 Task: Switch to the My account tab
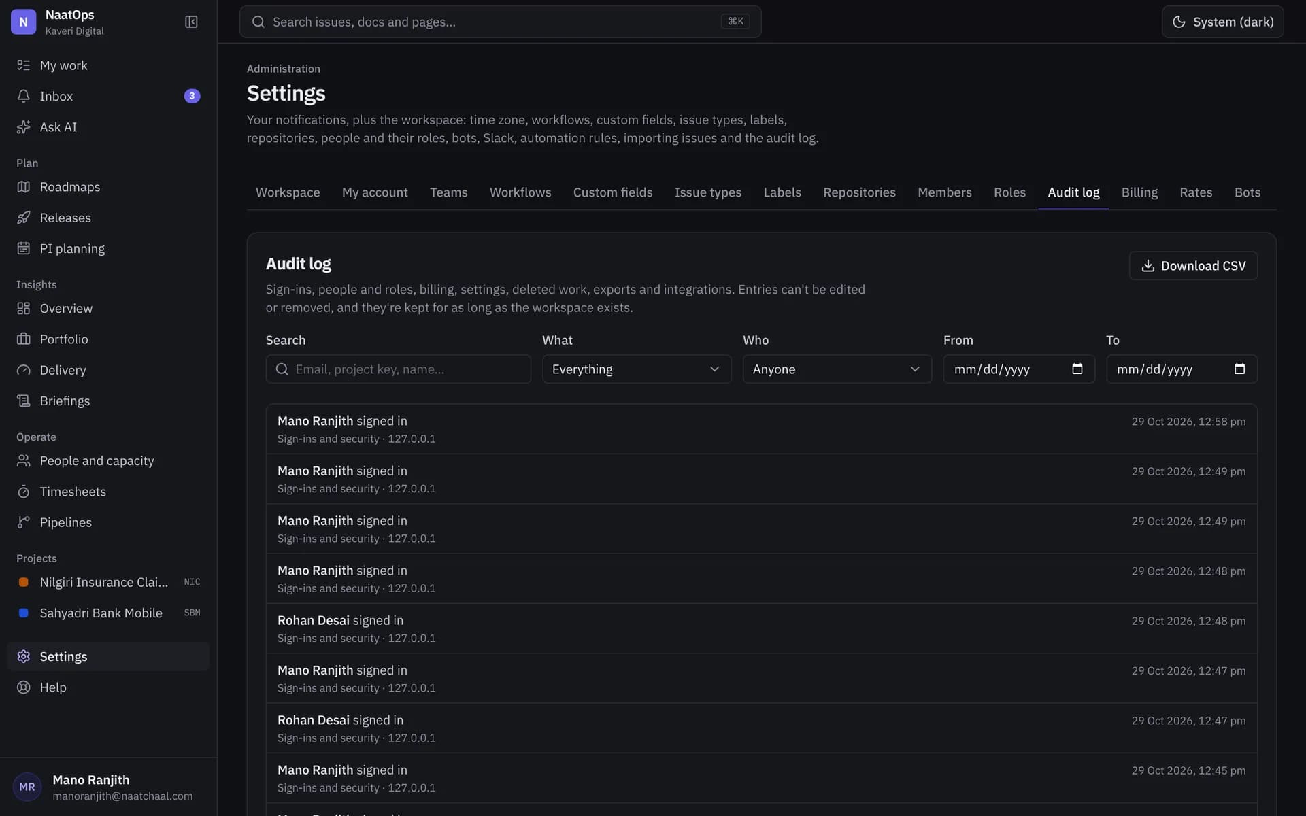[375, 192]
